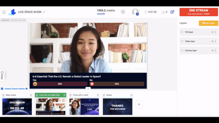Click the Video layer type icon
219x123 pixels.
(182, 41)
